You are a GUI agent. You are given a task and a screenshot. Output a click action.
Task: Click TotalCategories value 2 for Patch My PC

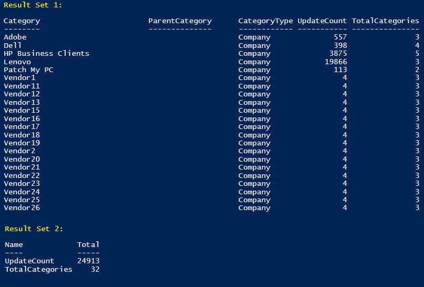[417, 70]
